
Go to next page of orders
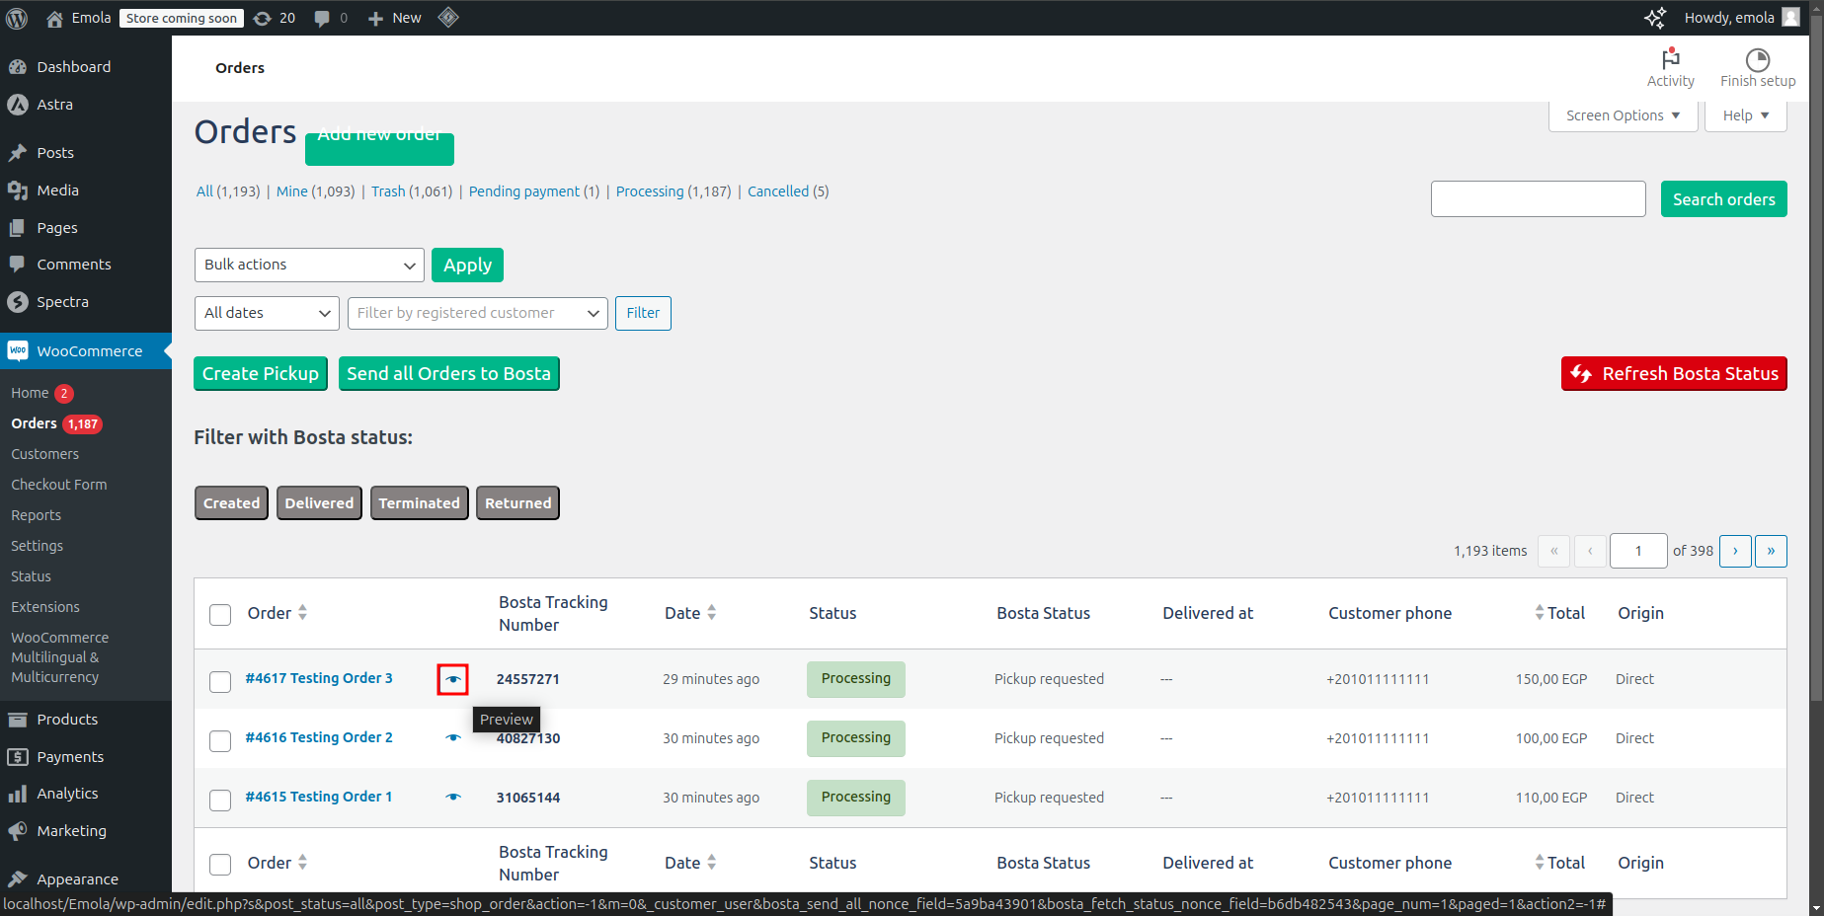coord(1735,551)
